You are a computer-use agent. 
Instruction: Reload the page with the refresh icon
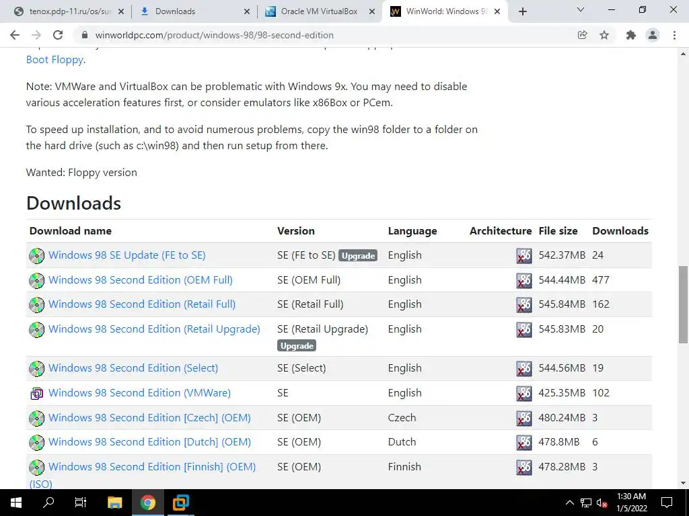point(58,35)
